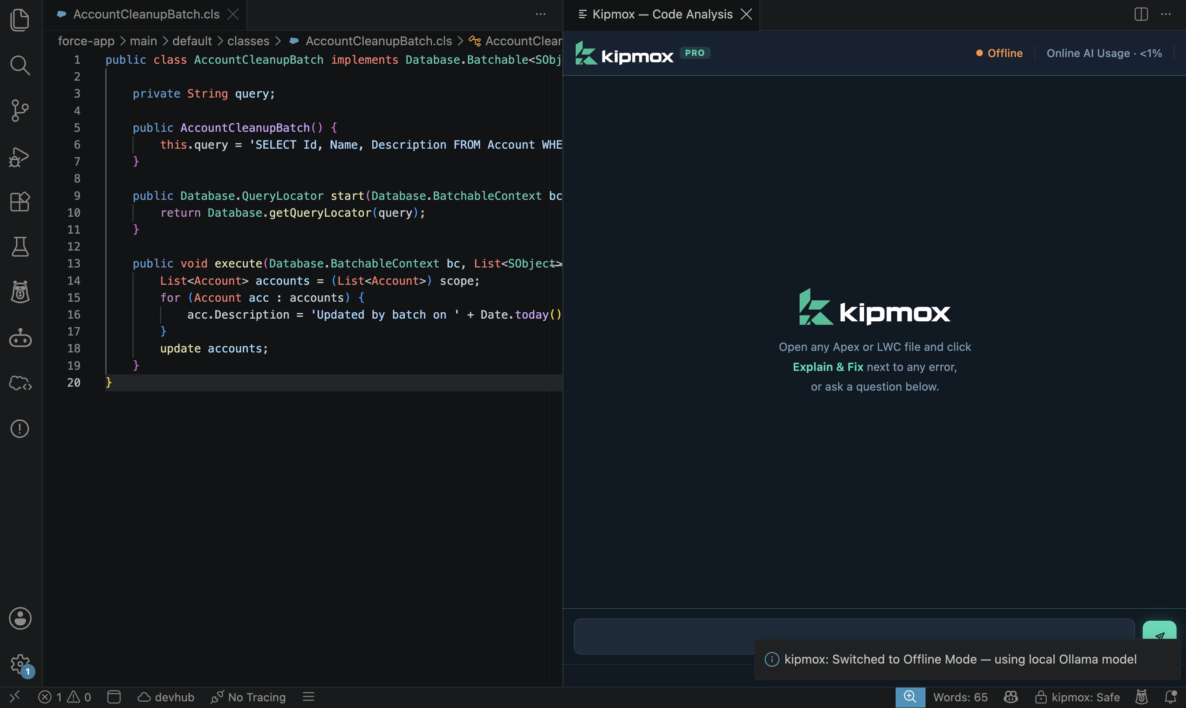Screen dimensions: 1186x708
Task: Click AccountCleanupBatch.cls breadcrumb item
Action: tap(371, 41)
